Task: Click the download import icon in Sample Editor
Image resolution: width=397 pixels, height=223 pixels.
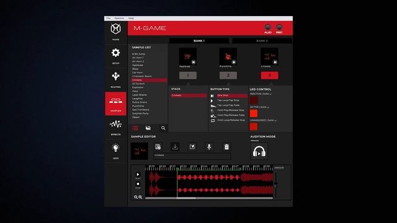Action: click(x=175, y=147)
